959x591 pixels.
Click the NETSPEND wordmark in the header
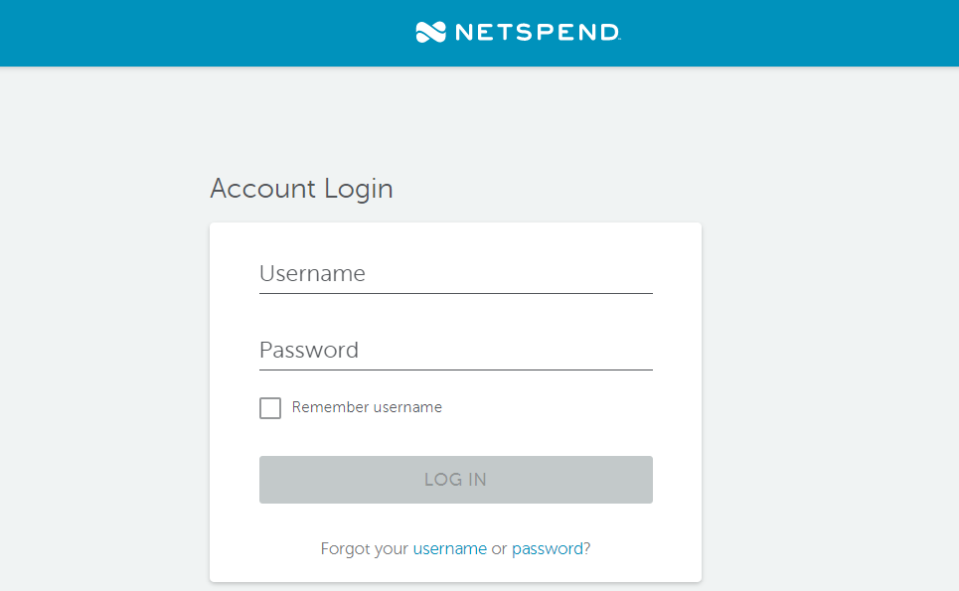click(538, 33)
